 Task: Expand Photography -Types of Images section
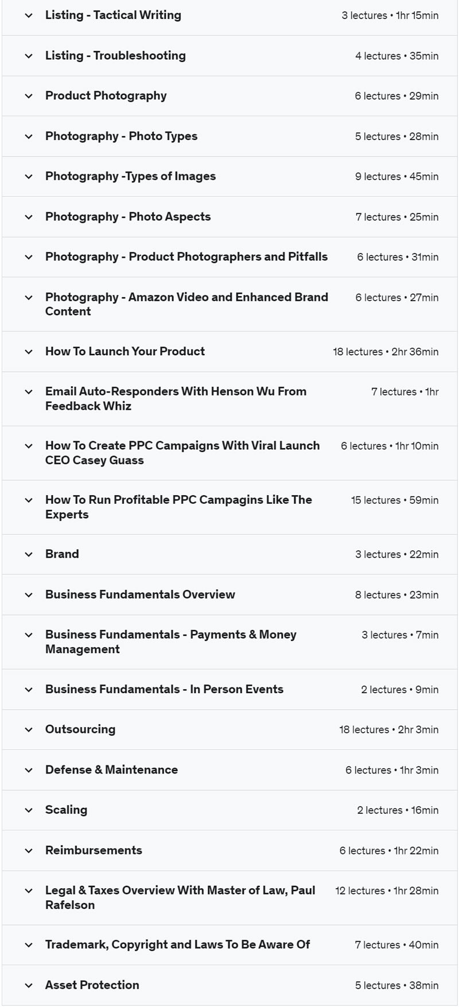130,177
